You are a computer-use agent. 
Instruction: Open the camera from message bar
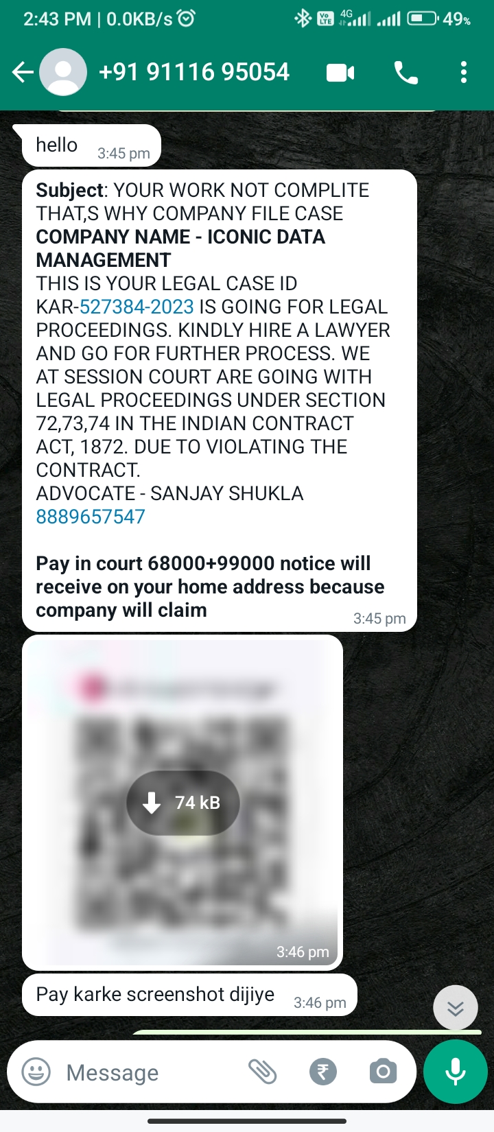[383, 1072]
